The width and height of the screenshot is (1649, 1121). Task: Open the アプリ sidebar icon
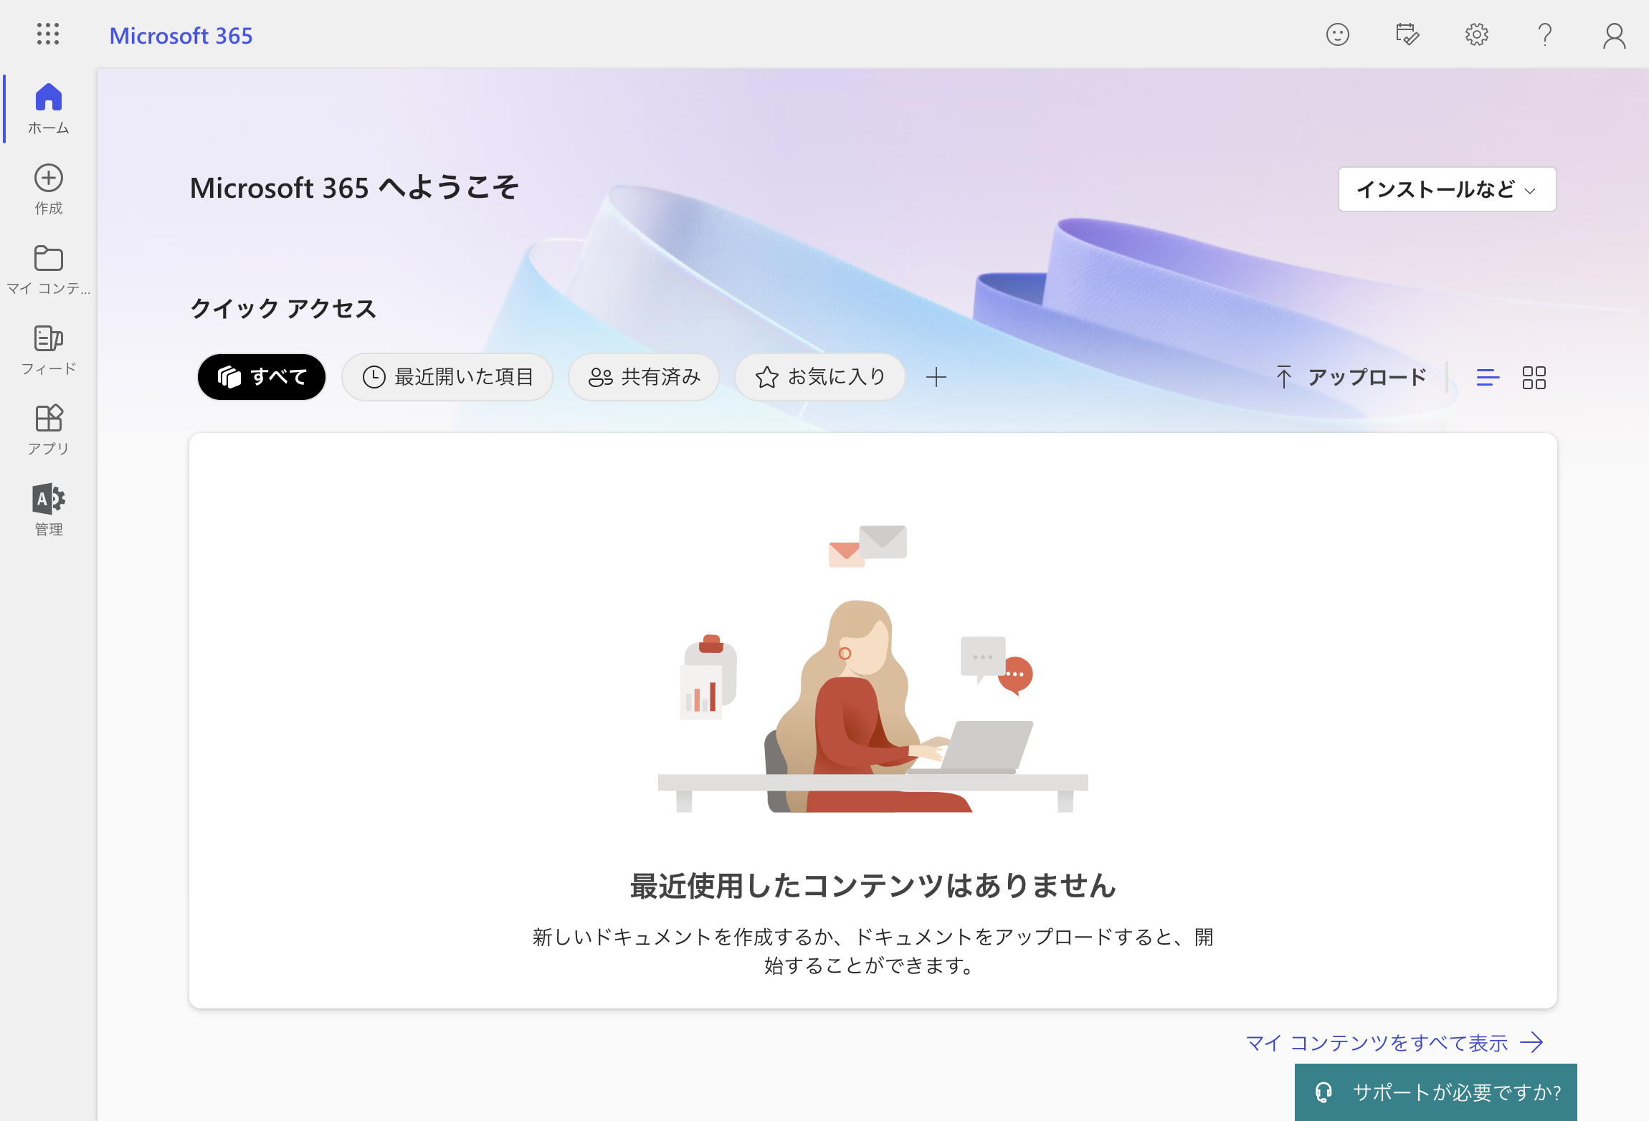point(49,418)
